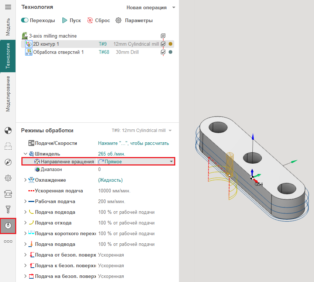Click the dashed workpiece box sidebar icon
Viewport: 314px width, 282px height.
pyautogui.click(x=8, y=146)
